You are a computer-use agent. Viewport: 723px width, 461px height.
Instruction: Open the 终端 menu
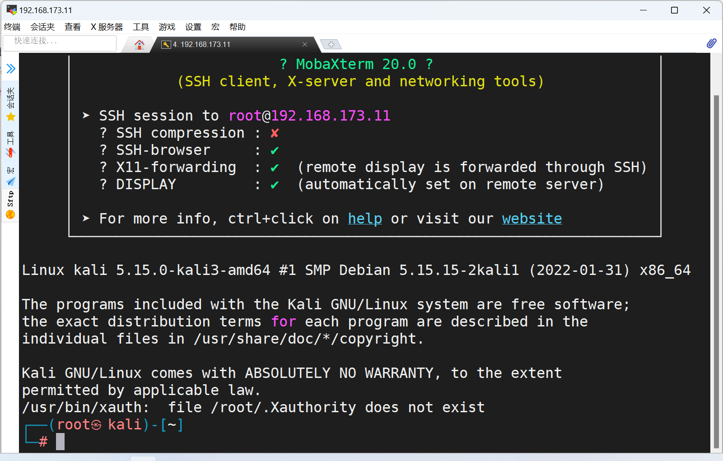click(x=12, y=27)
